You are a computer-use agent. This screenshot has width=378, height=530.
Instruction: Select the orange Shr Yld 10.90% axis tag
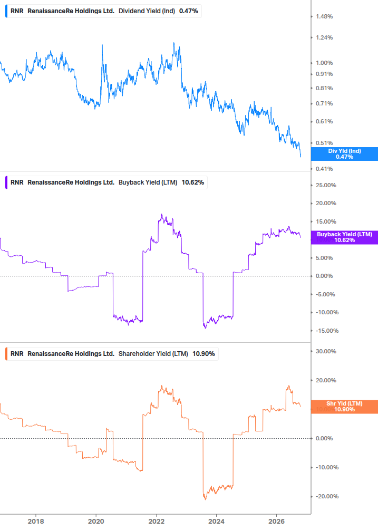(x=344, y=407)
